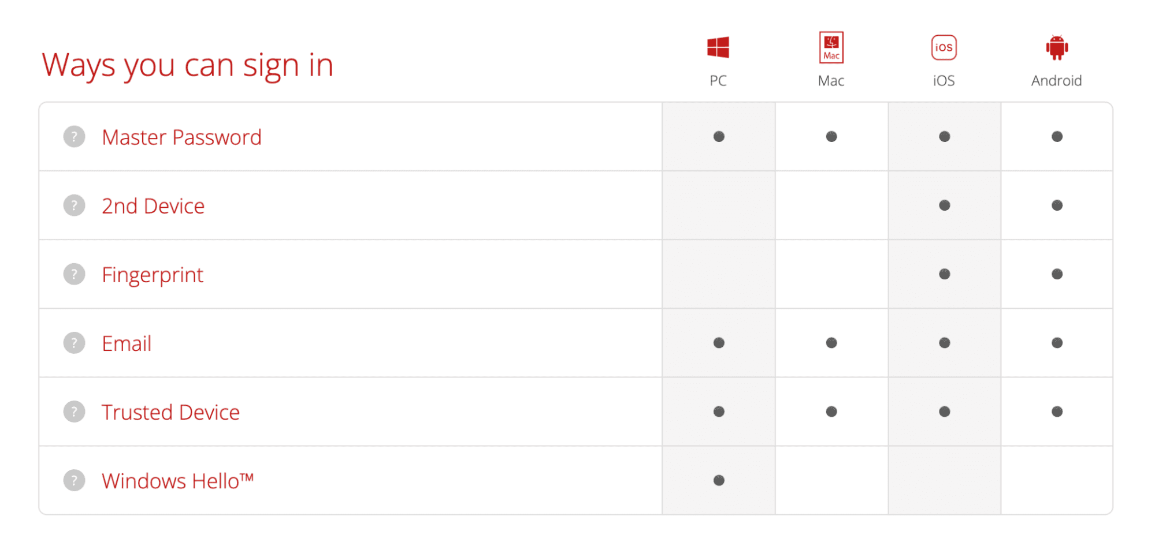The height and width of the screenshot is (546, 1155).
Task: Open help icon beside Fingerprint
Action: click(x=74, y=274)
